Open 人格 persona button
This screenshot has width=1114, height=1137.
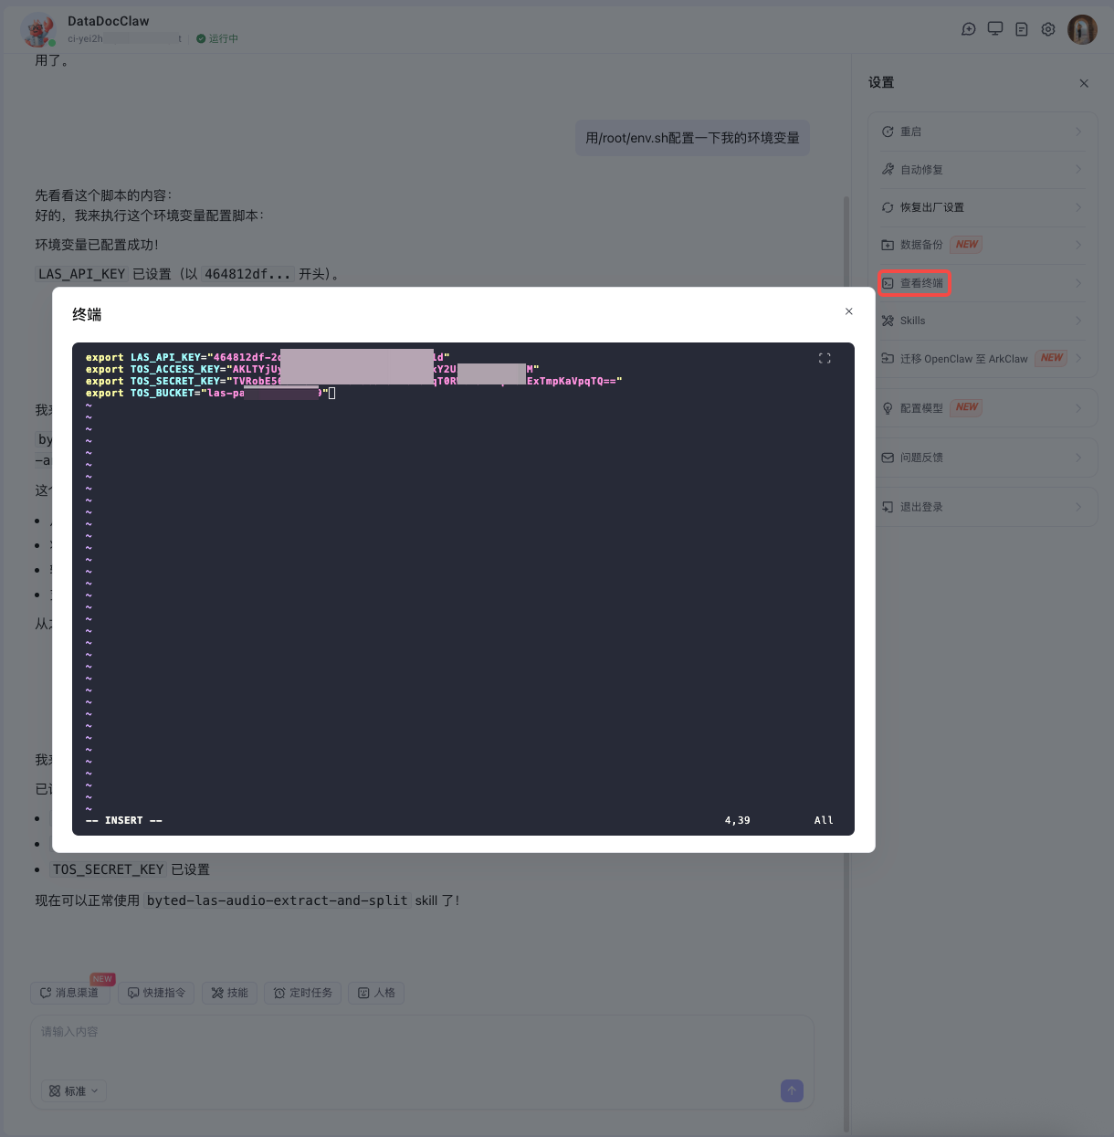(376, 993)
